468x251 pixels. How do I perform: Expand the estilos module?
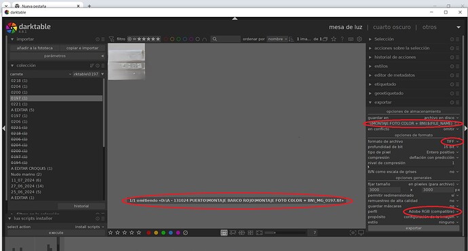[381, 66]
